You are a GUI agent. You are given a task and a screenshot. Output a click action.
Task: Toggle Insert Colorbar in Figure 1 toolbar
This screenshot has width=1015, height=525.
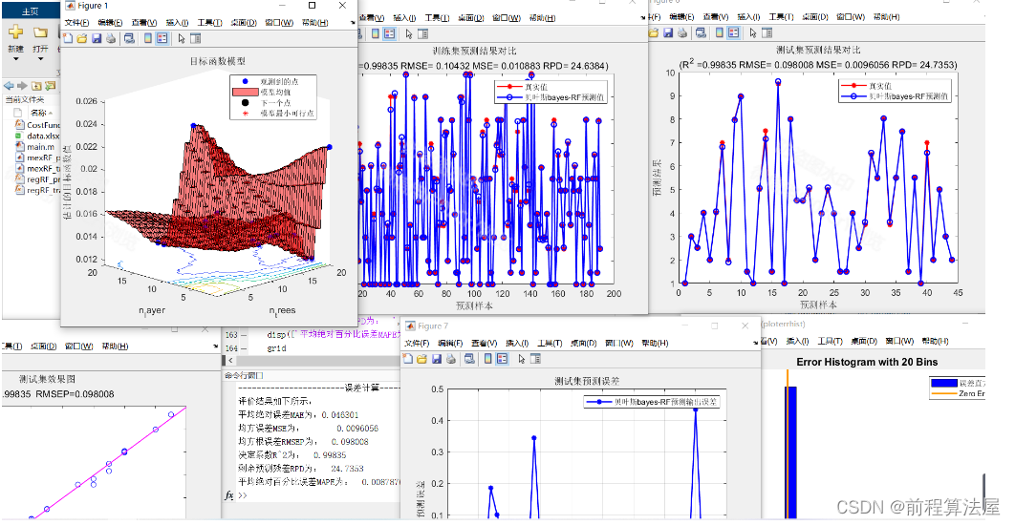[x=148, y=39]
